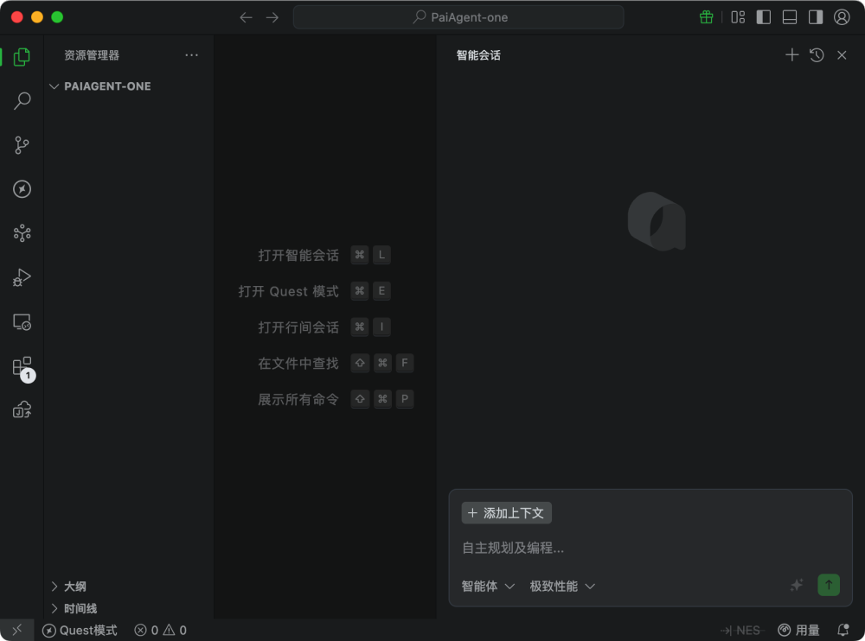Toggle the primary sidebar visibility
Image resolution: width=865 pixels, height=641 pixels.
[x=762, y=16]
